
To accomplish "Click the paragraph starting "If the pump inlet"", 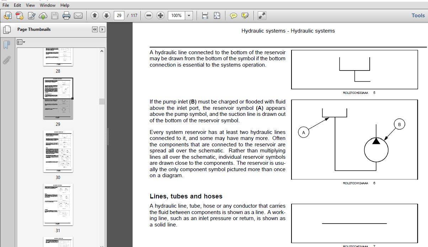I will pyautogui.click(x=218, y=111).
